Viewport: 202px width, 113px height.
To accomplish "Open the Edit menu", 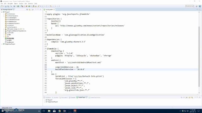I will [x=5, y=3].
